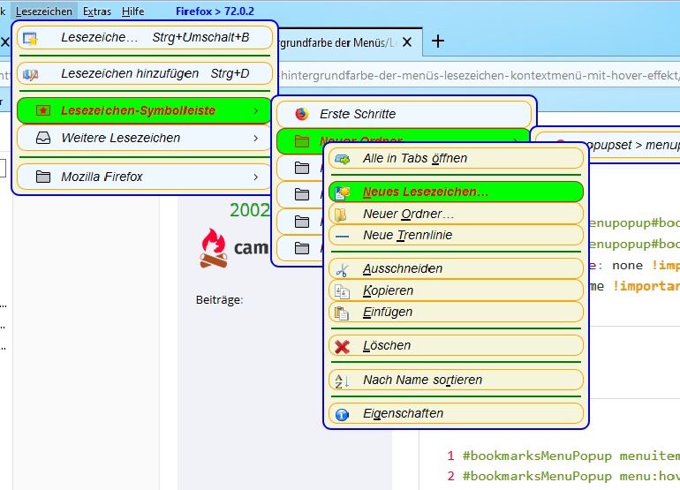The height and width of the screenshot is (490, 680).
Task: Click the clipboard Einfügen icon
Action: [x=342, y=313]
